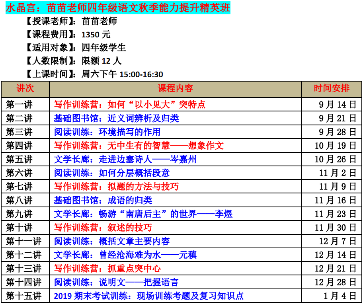This screenshot has width=363, height=304.
Task: Click the red 想象作文 writing camp entry
Action: click(x=139, y=146)
